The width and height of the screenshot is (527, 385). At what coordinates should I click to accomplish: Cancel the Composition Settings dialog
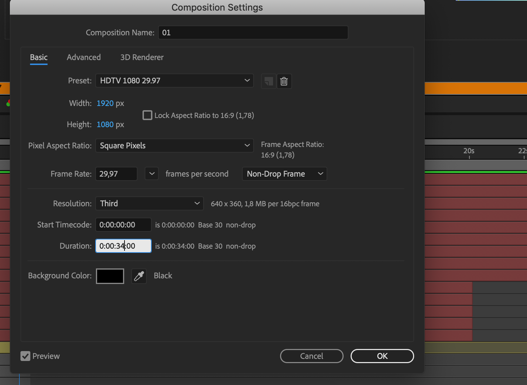coord(311,356)
